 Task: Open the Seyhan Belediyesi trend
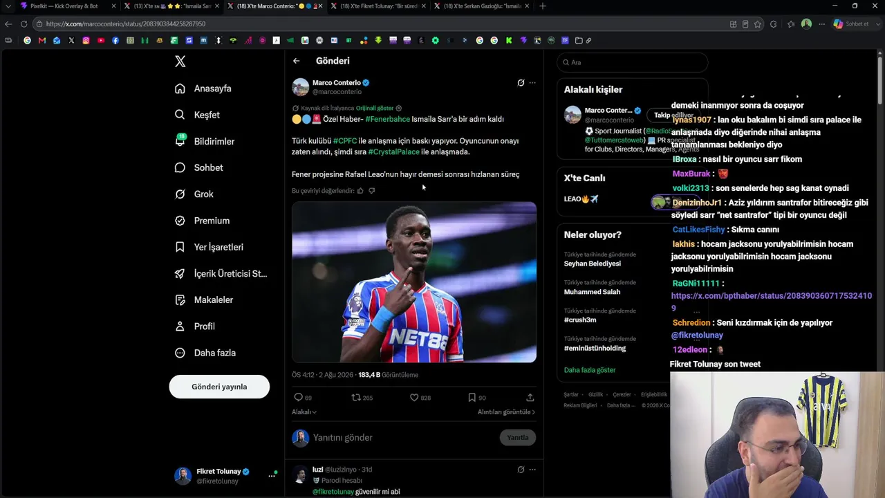[593, 264]
